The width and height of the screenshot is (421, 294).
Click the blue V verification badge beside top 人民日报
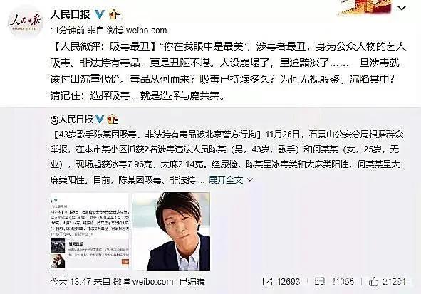100,14
